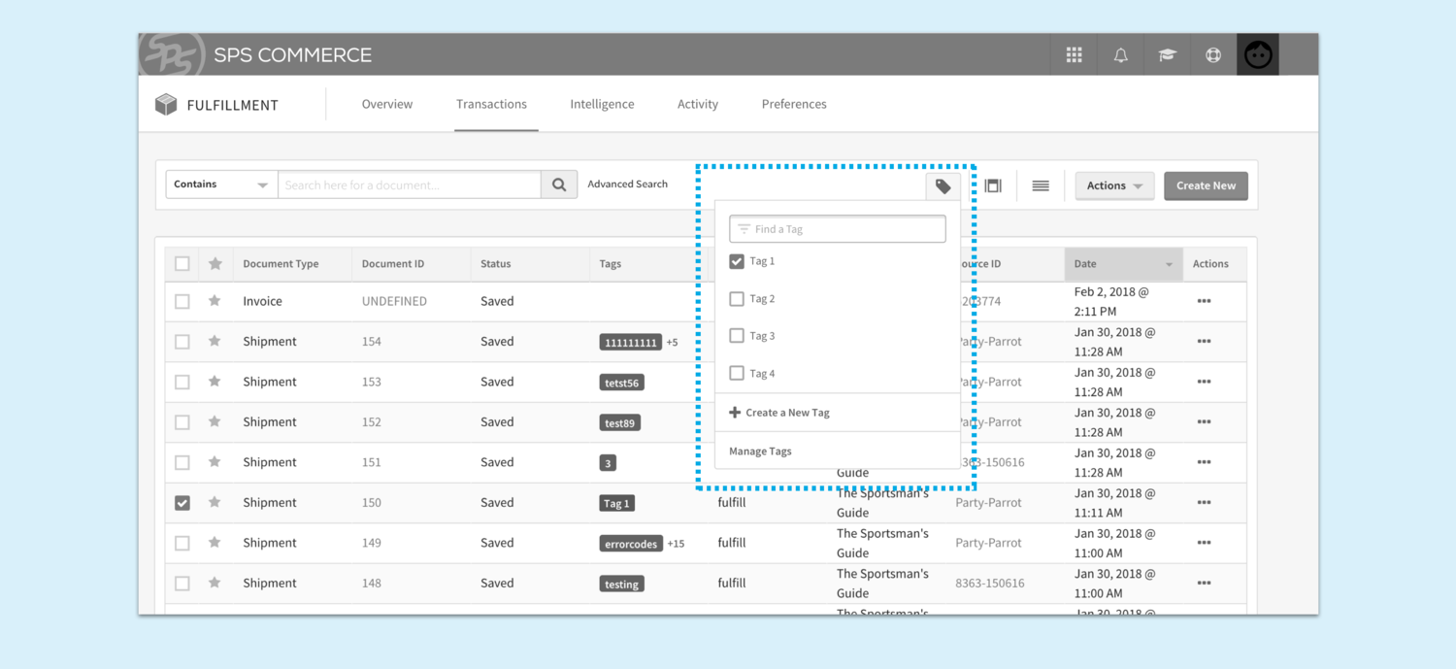Image resolution: width=1456 pixels, height=669 pixels.
Task: Toggle the tag icon button
Action: coord(943,186)
